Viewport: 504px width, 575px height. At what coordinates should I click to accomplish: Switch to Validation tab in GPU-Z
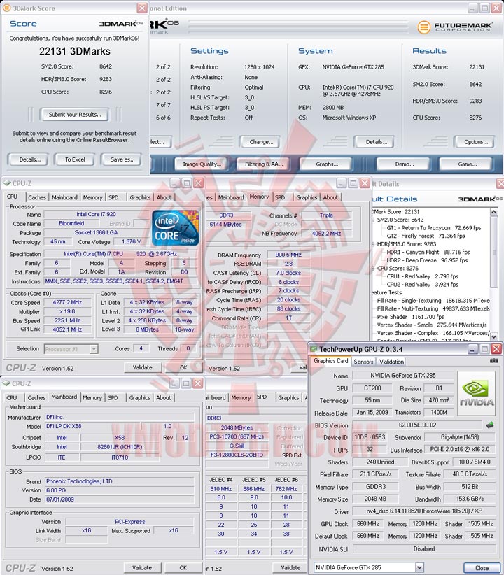click(391, 362)
